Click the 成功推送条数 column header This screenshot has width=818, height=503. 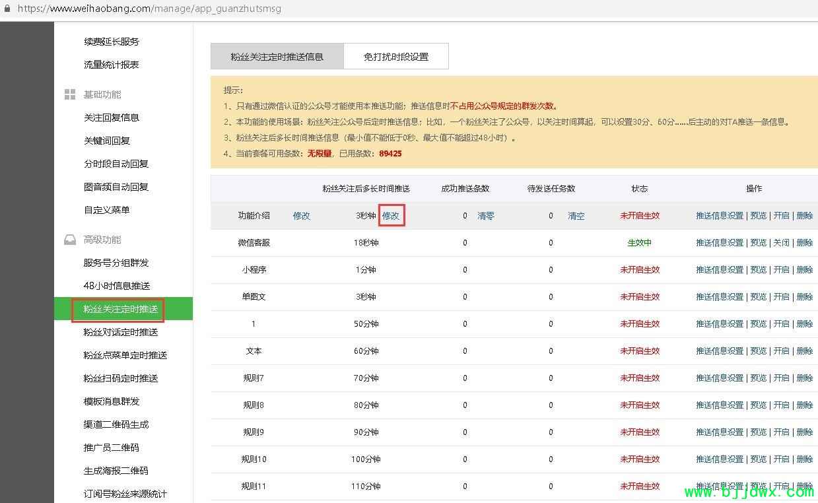pos(465,189)
